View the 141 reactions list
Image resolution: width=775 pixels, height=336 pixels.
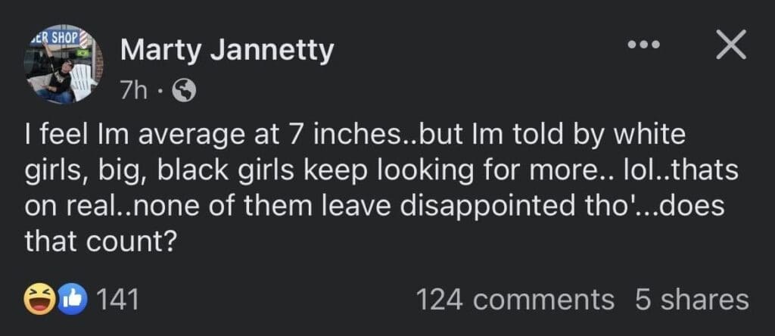(x=119, y=300)
